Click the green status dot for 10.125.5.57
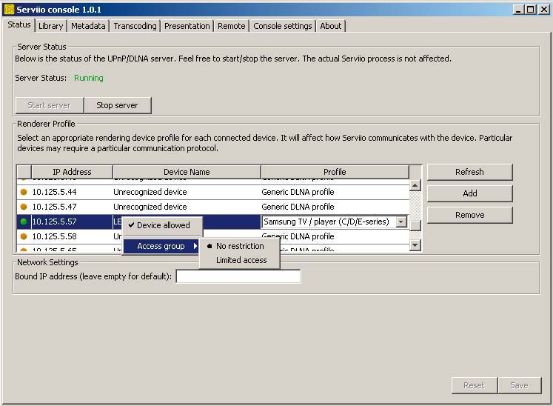The width and height of the screenshot is (553, 406). click(x=24, y=222)
